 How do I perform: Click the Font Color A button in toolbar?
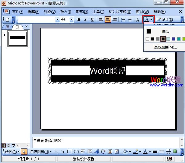tap(146, 19)
